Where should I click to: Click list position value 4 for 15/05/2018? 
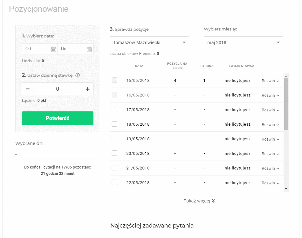pos(175,81)
